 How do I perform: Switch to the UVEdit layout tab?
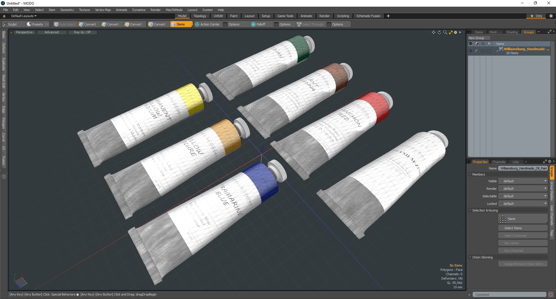(218, 16)
